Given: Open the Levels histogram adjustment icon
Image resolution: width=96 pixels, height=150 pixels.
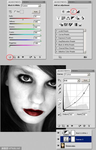Looking at the screenshot, I should click(x=68, y=11).
